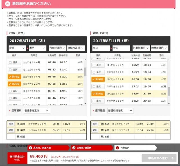
Task: Click return train list scrollbar thumb
Action: [x=169, y=91]
